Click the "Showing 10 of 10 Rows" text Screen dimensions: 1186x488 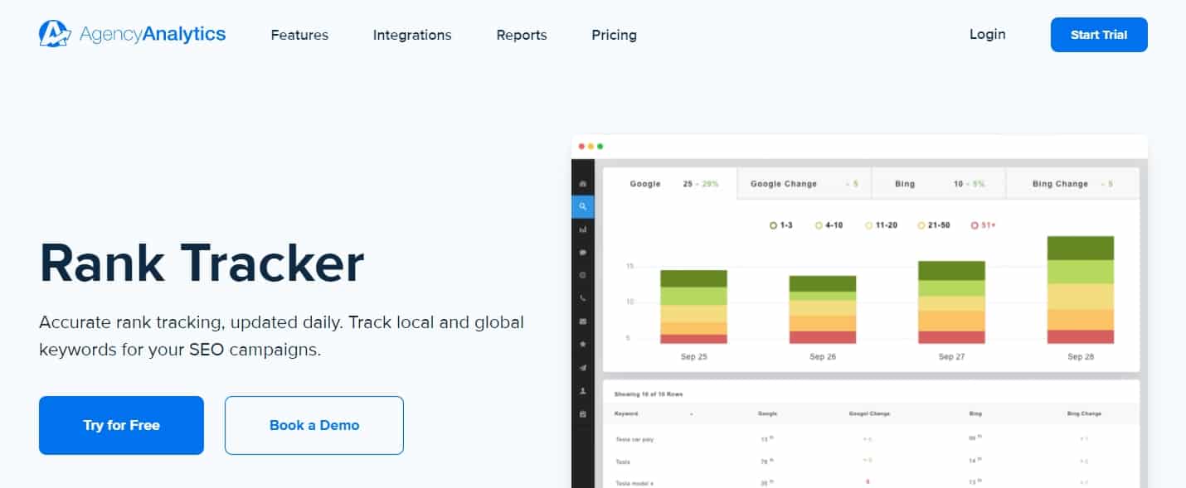click(648, 393)
